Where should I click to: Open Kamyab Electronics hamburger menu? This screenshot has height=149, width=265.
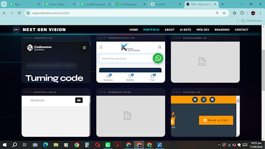click(x=101, y=47)
